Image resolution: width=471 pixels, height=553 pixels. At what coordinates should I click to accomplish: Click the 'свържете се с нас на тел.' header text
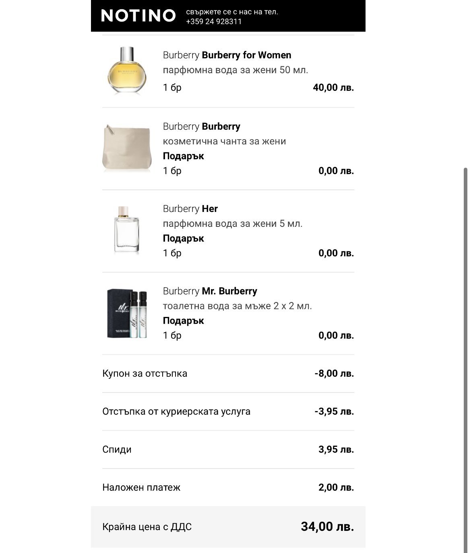(232, 12)
